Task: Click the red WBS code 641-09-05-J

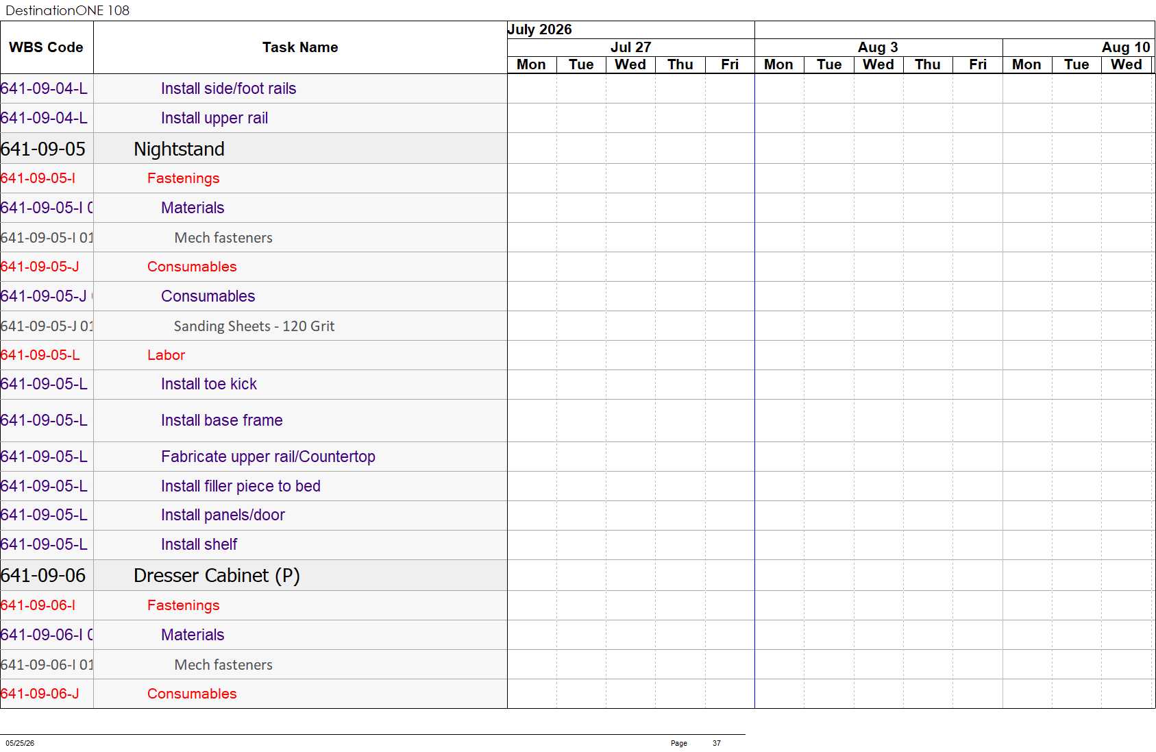Action: pos(40,267)
